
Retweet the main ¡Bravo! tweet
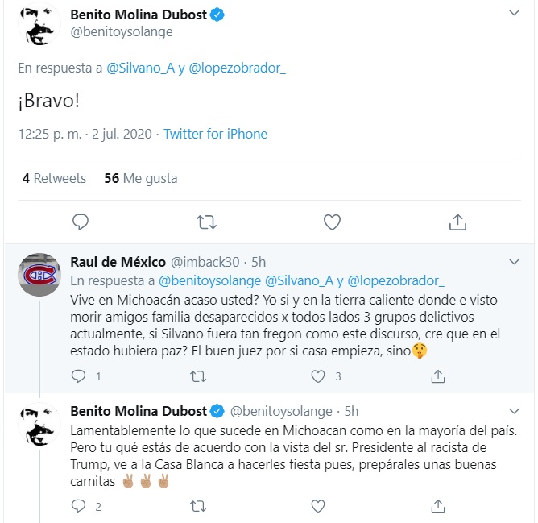point(205,222)
